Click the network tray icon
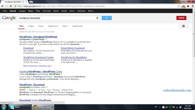Screen dimensions: 195x110 click(x=177, y=107)
